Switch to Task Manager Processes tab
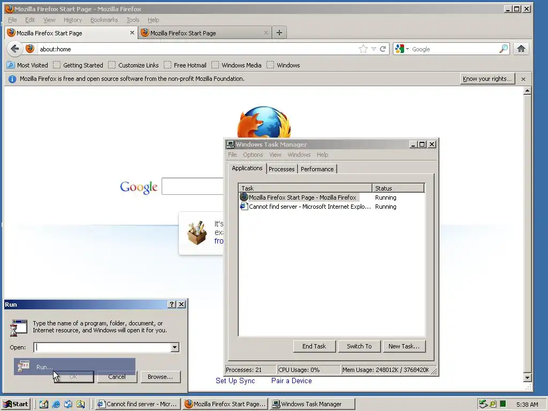 click(x=281, y=169)
